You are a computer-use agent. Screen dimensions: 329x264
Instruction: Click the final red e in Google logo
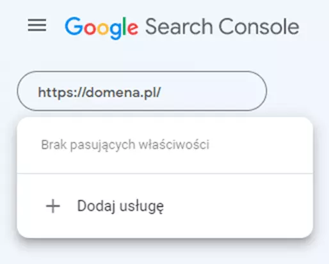pyautogui.click(x=133, y=29)
